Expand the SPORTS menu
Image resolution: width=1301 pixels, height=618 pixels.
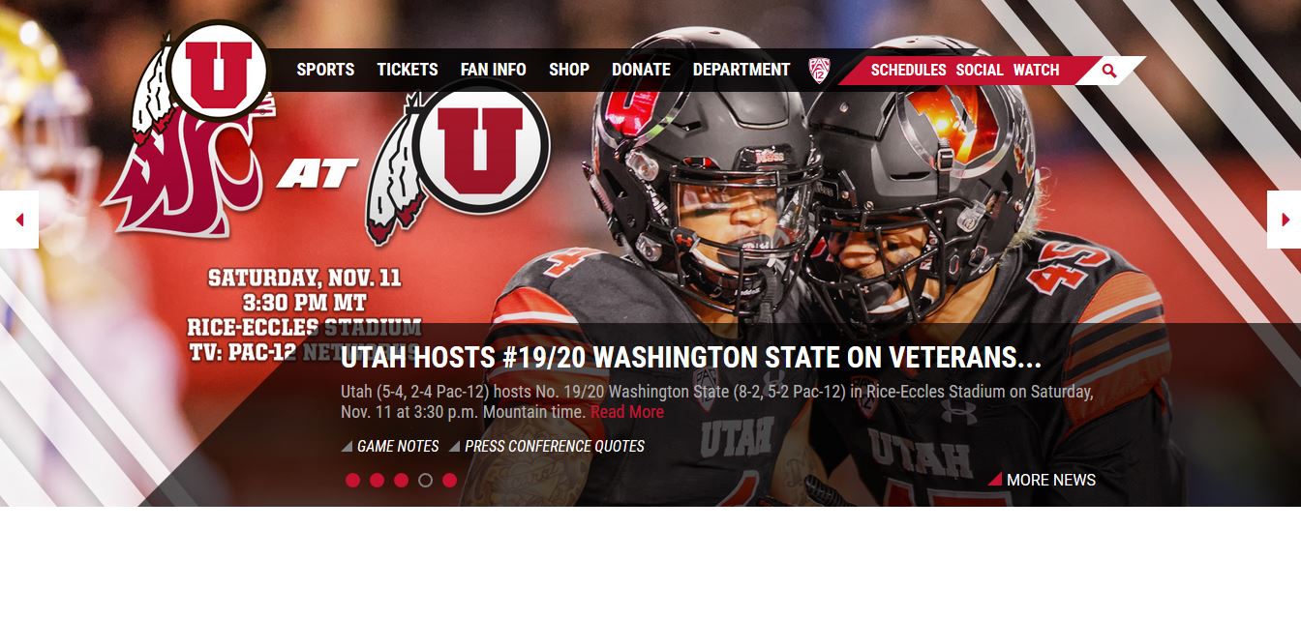pyautogui.click(x=325, y=70)
